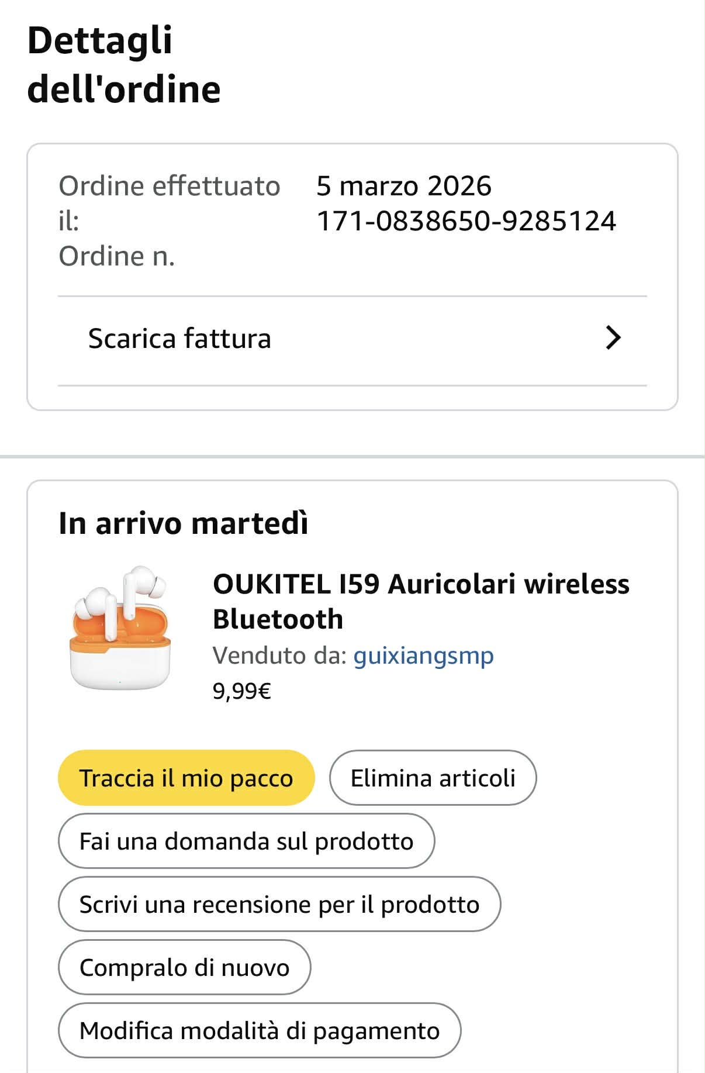The height and width of the screenshot is (1073, 705).
Task: Tap the Elimina articoli button
Action: 433,778
